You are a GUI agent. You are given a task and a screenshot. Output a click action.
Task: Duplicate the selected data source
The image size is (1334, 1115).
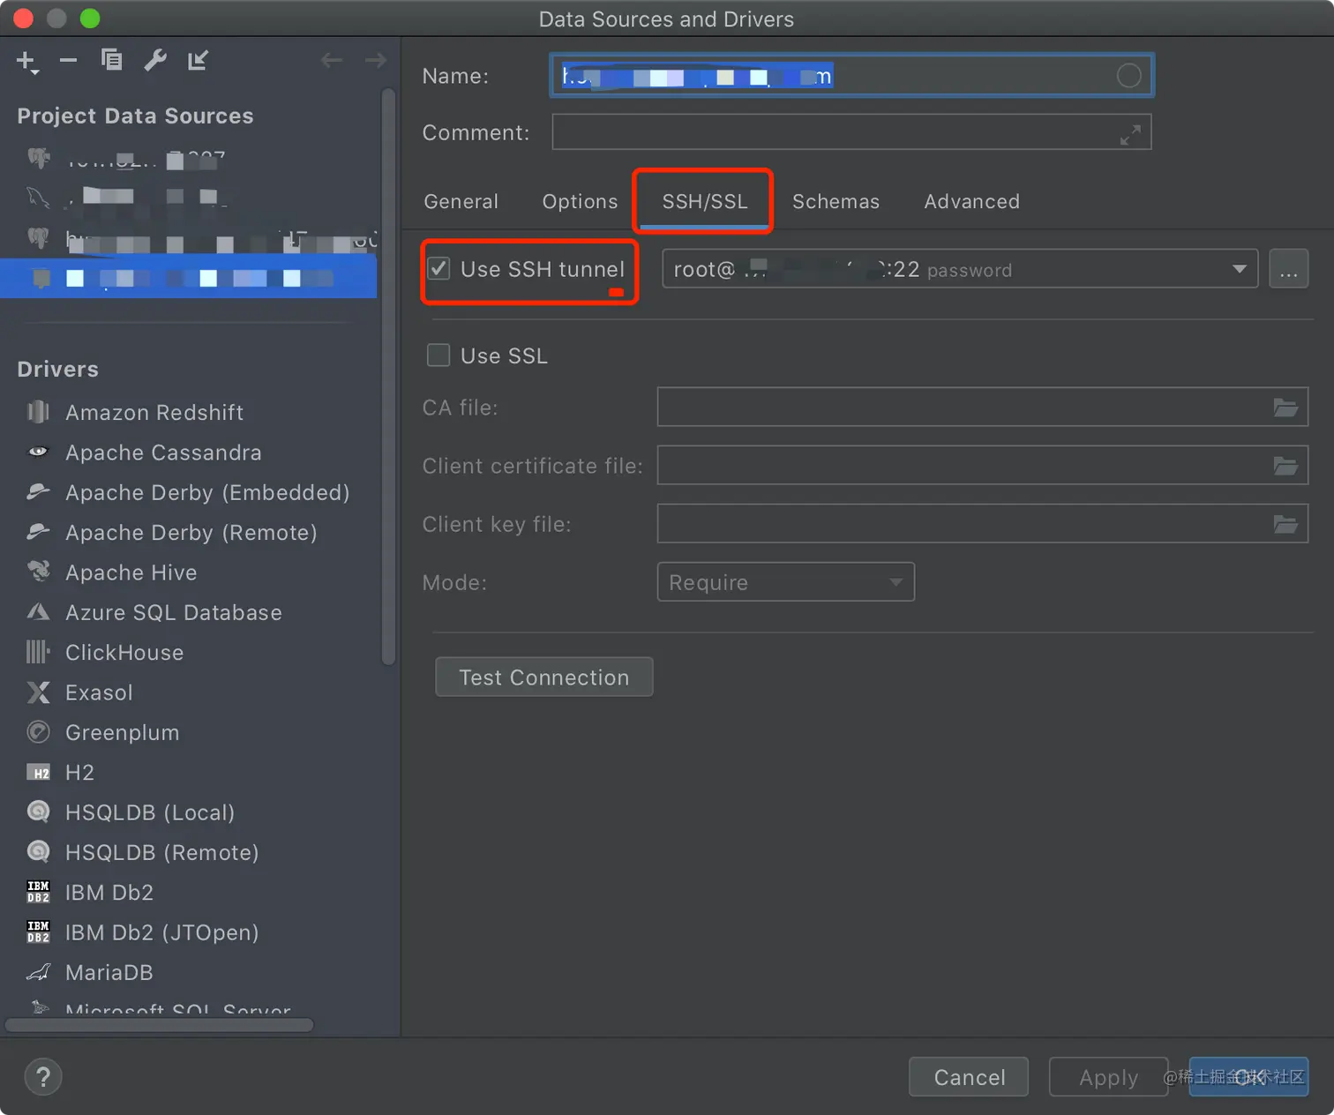pyautogui.click(x=111, y=60)
